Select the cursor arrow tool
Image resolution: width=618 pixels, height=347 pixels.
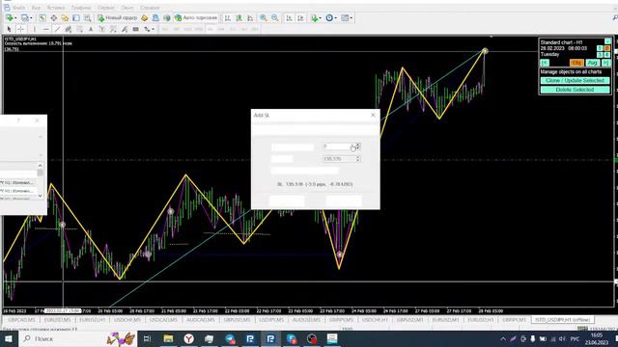pyautogui.click(x=9, y=29)
